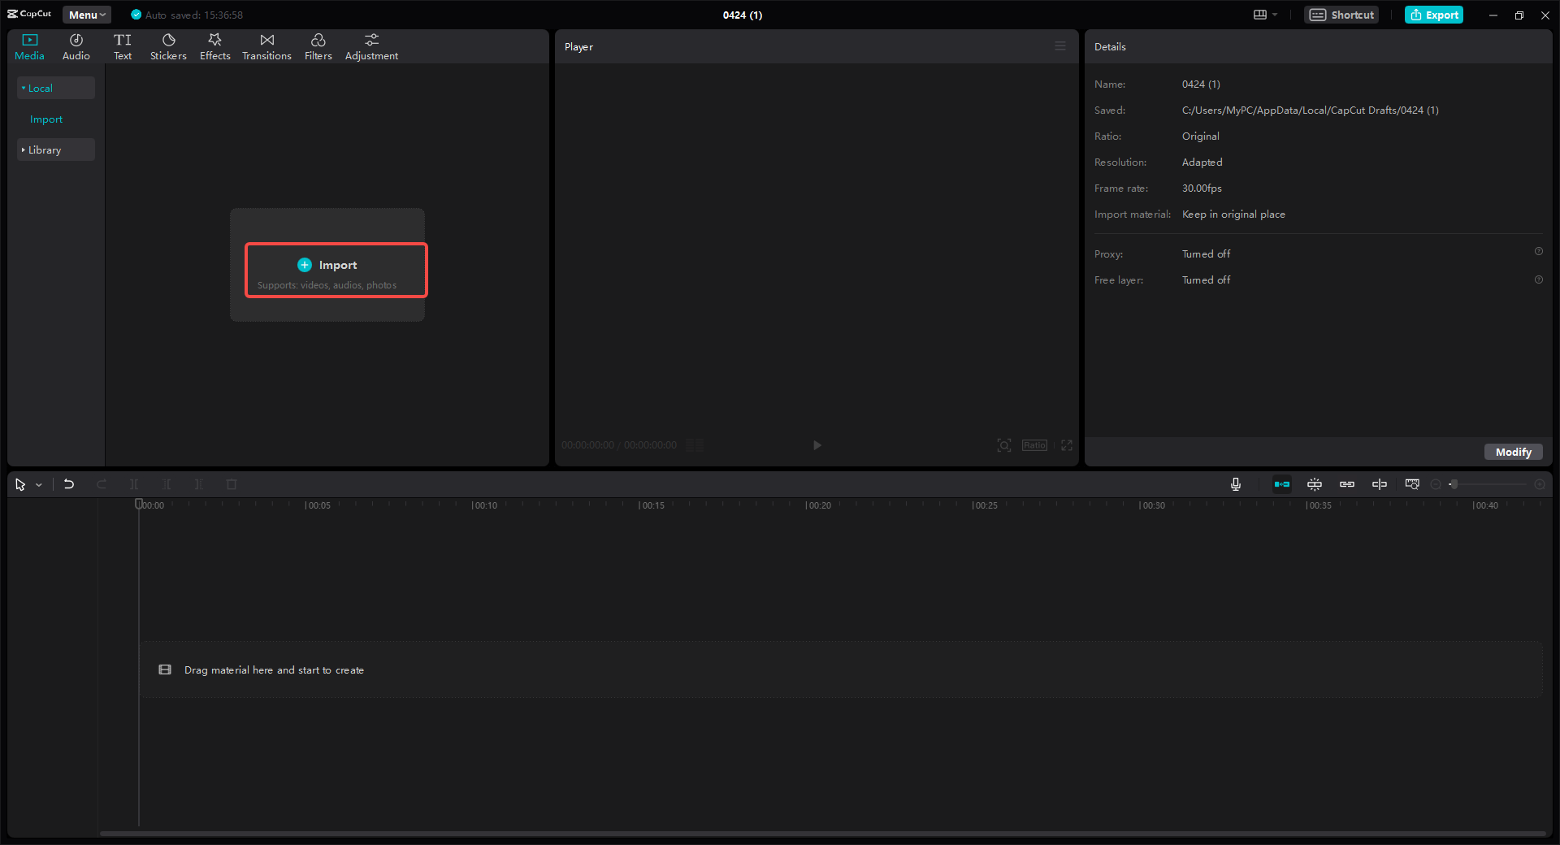The height and width of the screenshot is (845, 1560).
Task: Click the voiceover microphone icon
Action: coord(1235,483)
